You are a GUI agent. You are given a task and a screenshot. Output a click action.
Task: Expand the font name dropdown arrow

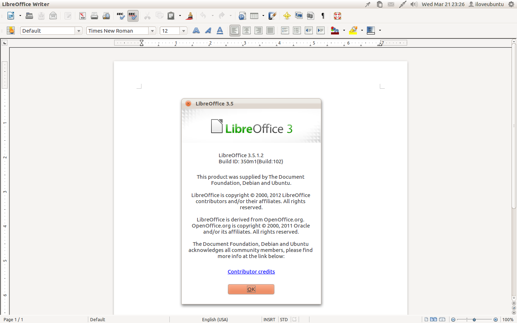[152, 31]
